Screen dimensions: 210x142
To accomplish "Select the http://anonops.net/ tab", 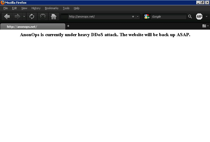I will (33, 27).
